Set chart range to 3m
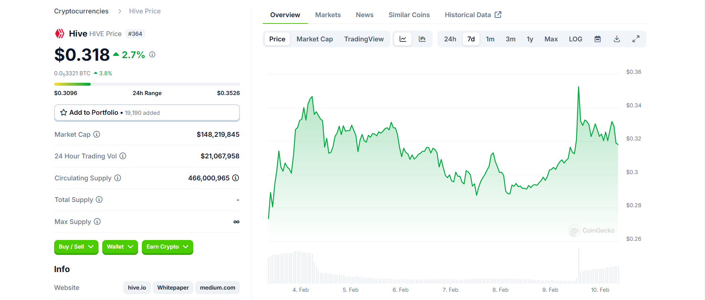The image size is (705, 300). 511,39
